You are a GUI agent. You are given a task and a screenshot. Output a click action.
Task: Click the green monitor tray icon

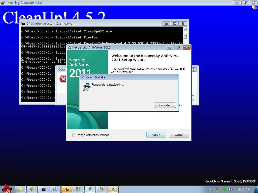coord(224,189)
